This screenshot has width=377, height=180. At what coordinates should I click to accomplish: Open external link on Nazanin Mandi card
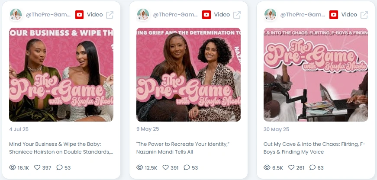coord(237,15)
